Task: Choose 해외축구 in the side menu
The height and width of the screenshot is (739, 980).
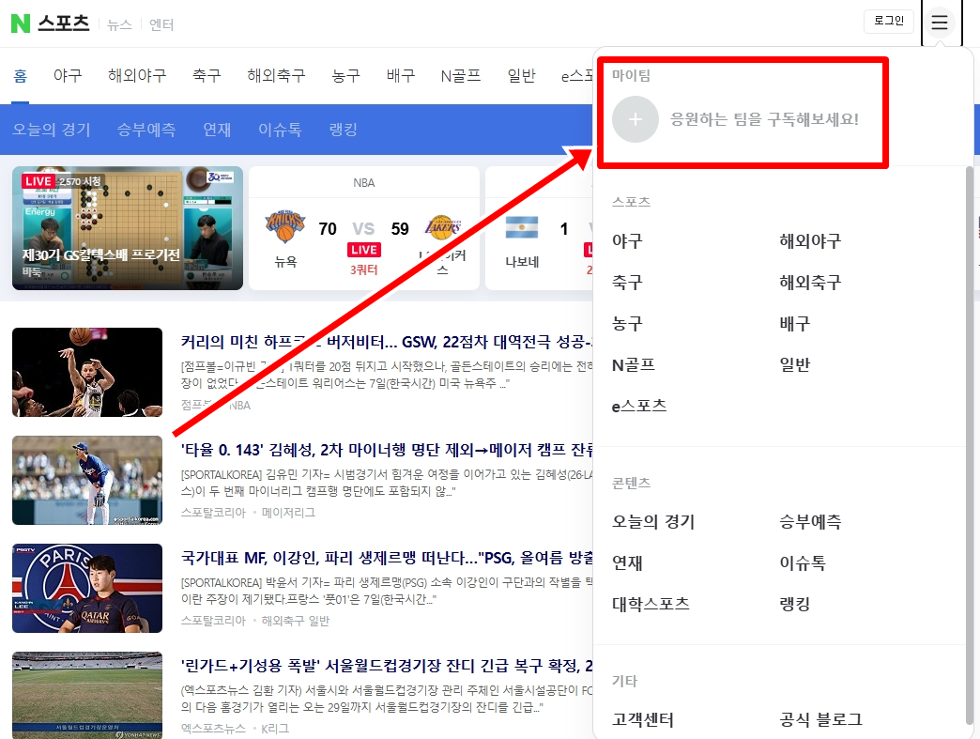Action: [x=810, y=283]
